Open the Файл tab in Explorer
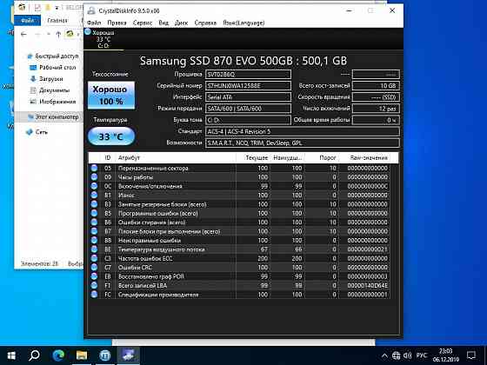 pyautogui.click(x=28, y=21)
